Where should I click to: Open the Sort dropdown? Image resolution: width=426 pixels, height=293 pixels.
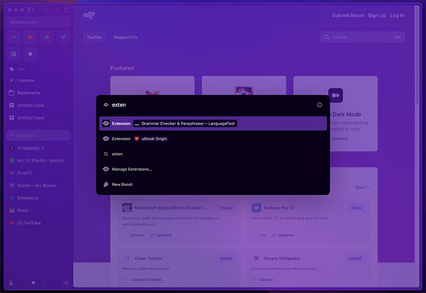tap(362, 188)
